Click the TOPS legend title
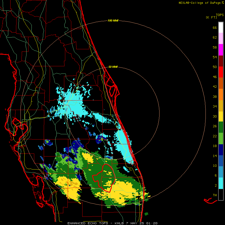Image resolution: width=225 pixels, height=225 pixels. coord(220,15)
